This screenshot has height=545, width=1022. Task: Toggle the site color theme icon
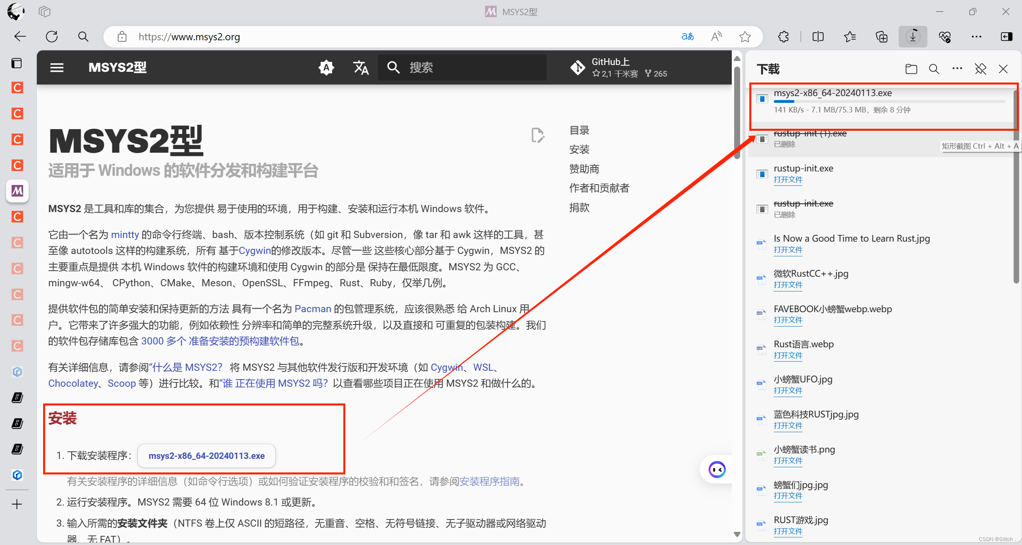[x=326, y=67]
